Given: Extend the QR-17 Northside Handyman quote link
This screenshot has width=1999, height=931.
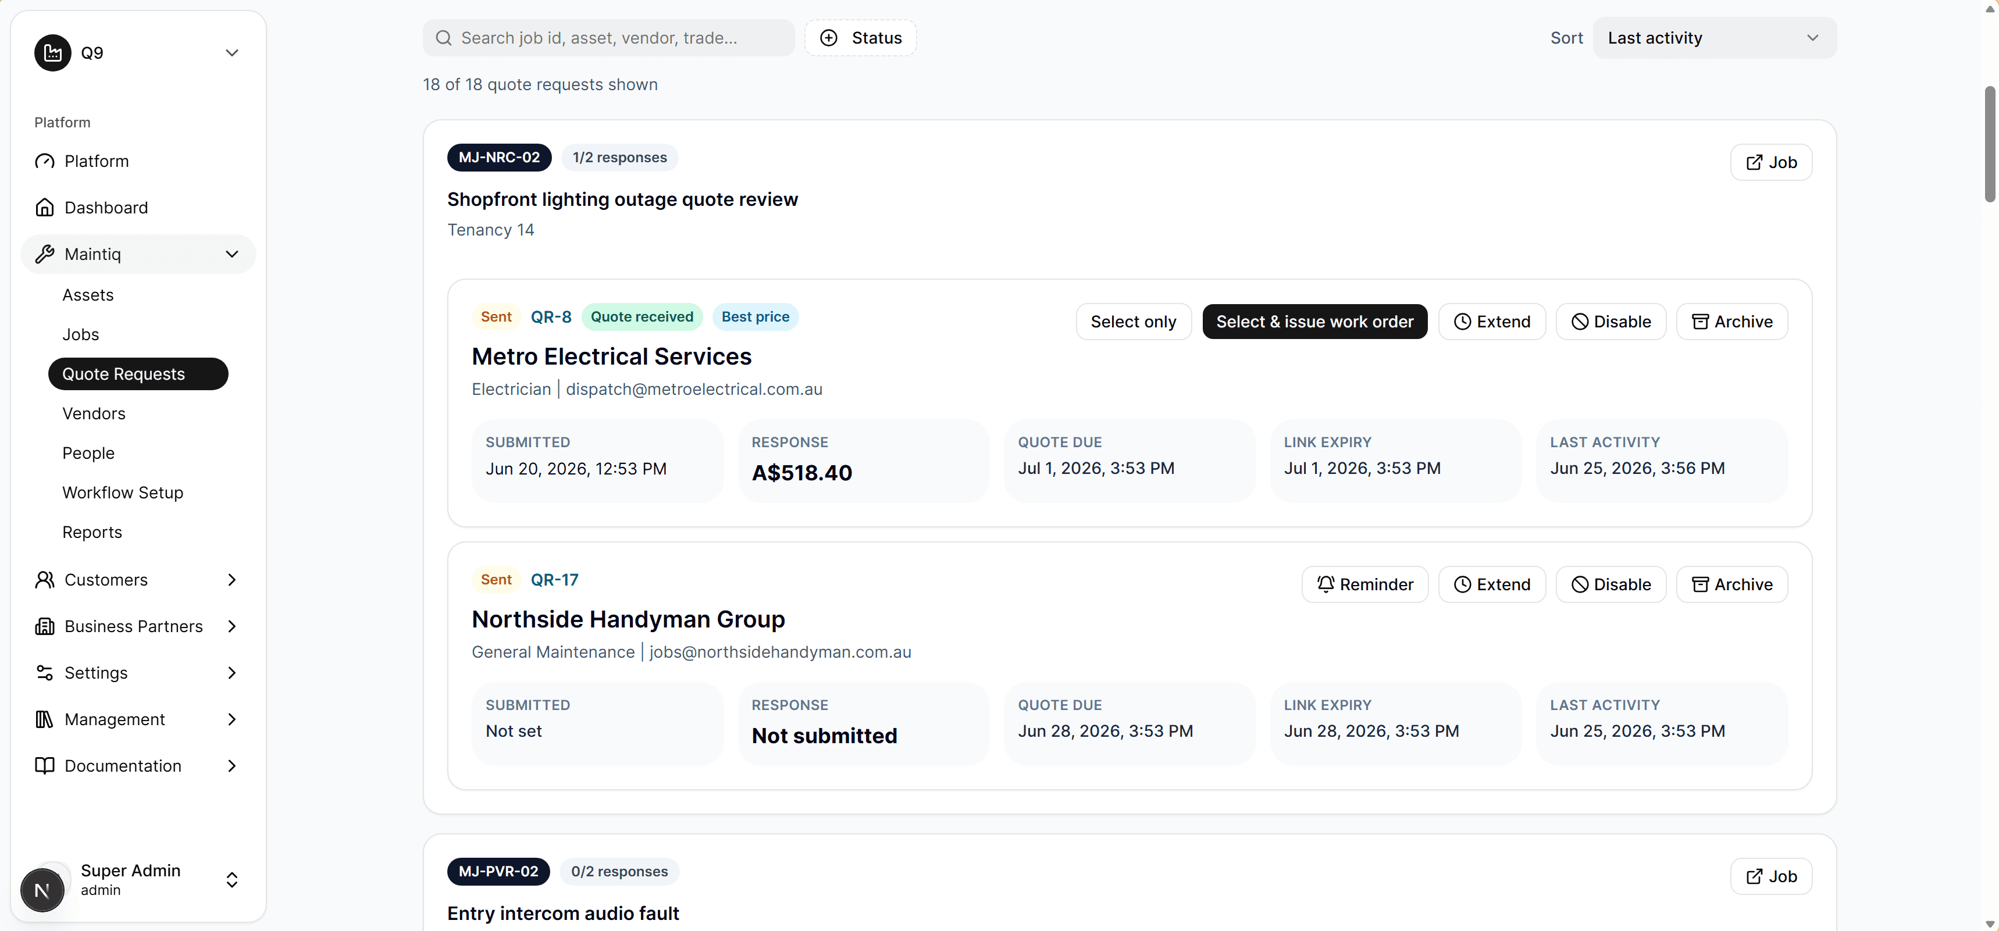Looking at the screenshot, I should tap(1491, 585).
